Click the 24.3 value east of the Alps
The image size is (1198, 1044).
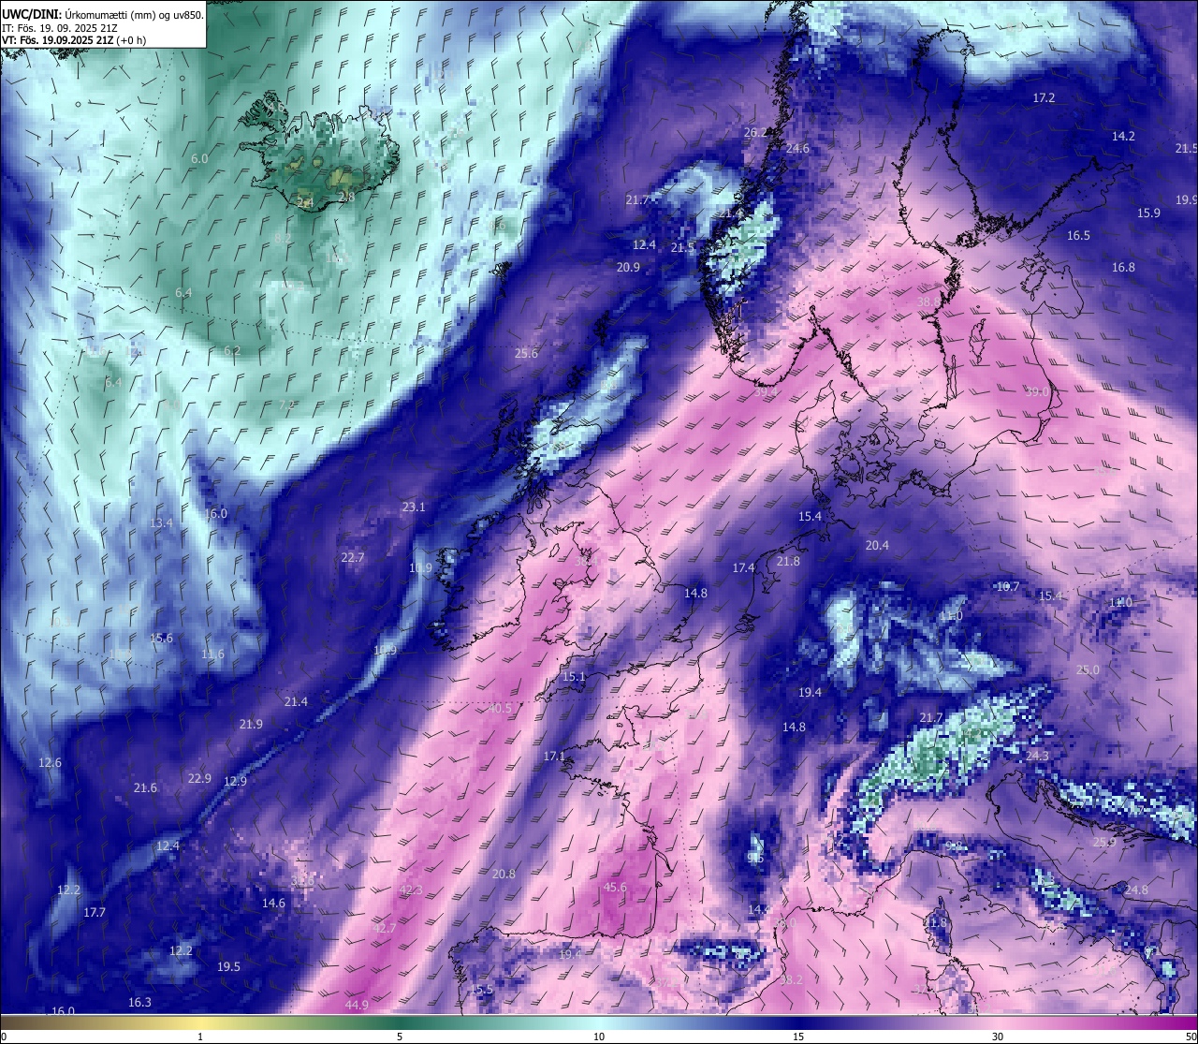pyautogui.click(x=1037, y=757)
